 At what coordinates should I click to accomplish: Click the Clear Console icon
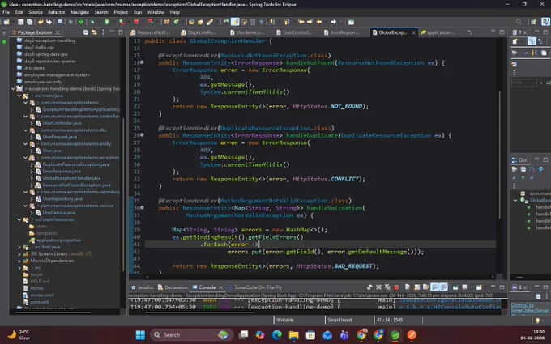(x=408, y=287)
